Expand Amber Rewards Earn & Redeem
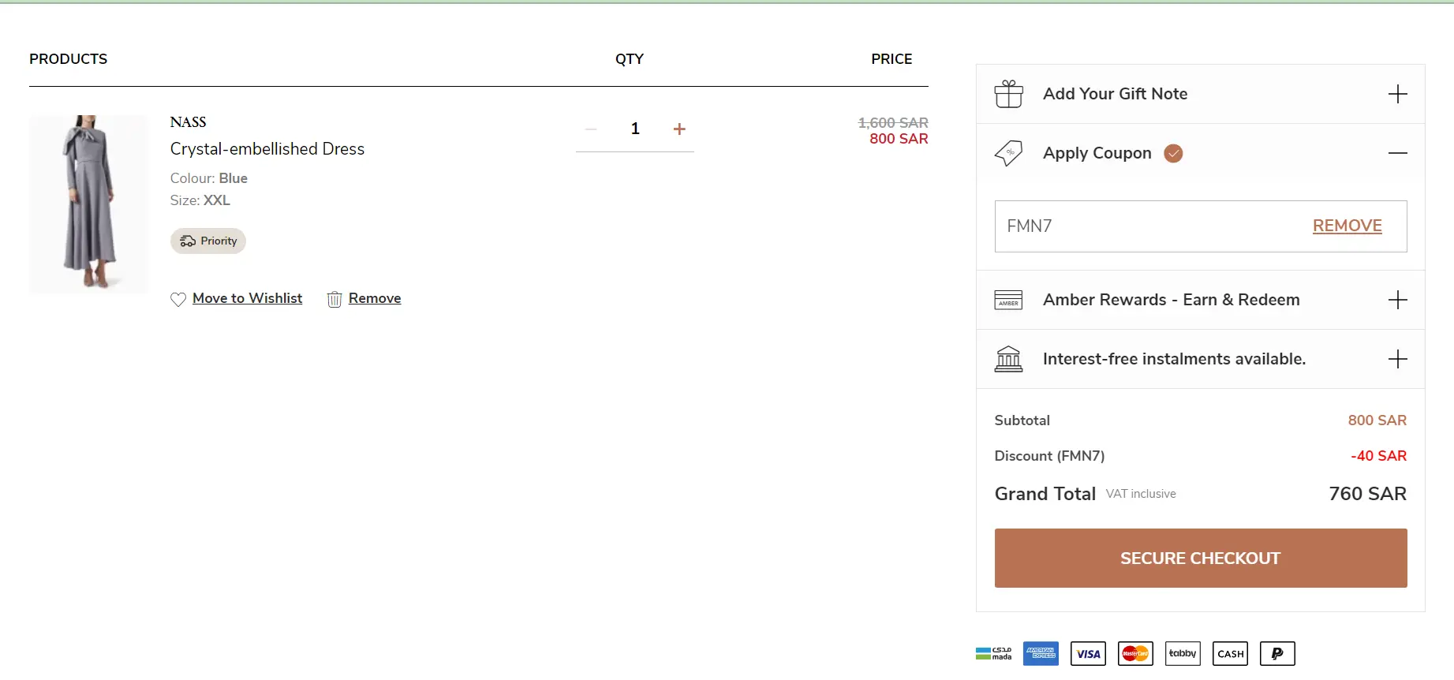The image size is (1454, 680). [x=1397, y=300]
